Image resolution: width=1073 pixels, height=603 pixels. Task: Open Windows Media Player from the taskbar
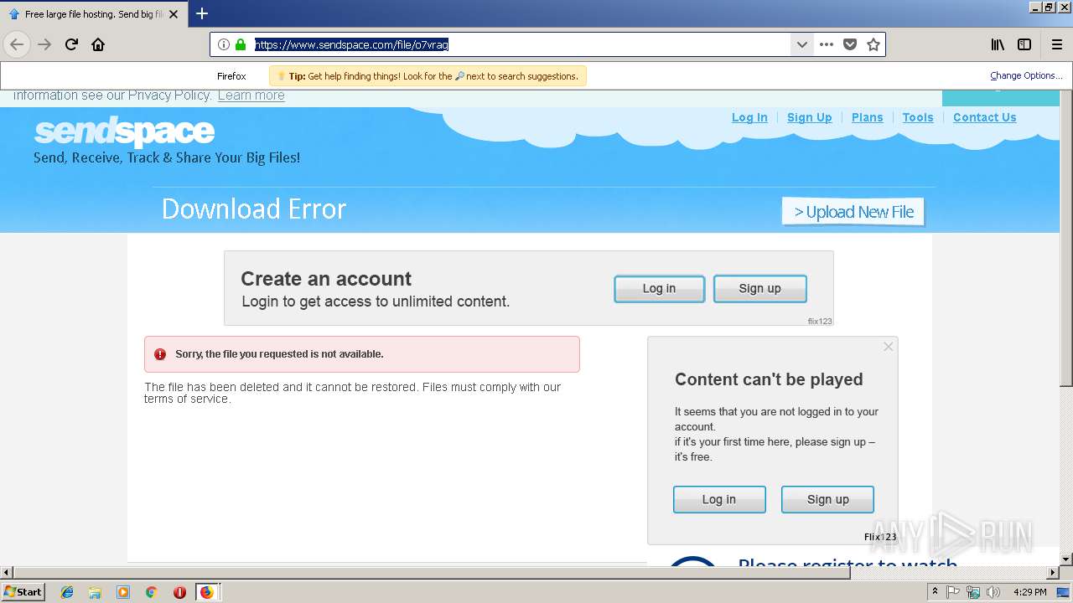[x=123, y=592]
